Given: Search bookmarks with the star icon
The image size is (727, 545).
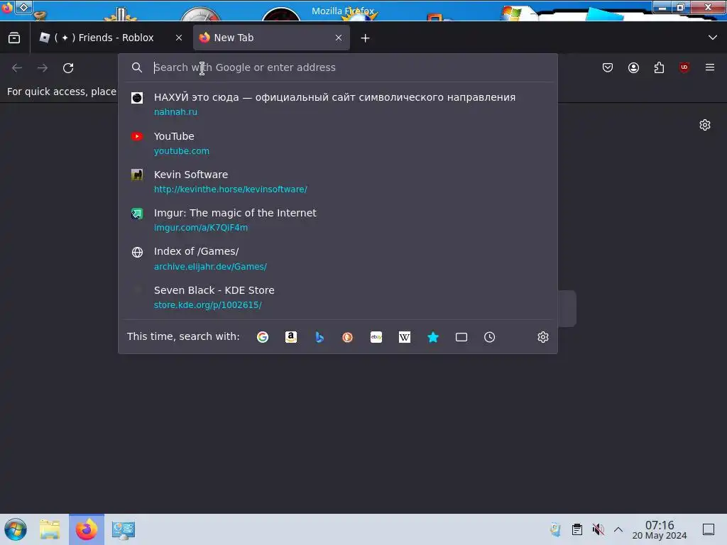Looking at the screenshot, I should (433, 337).
